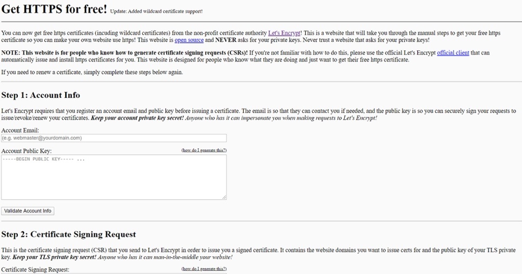Click the certificate renewal instruction sentence

coord(92,72)
